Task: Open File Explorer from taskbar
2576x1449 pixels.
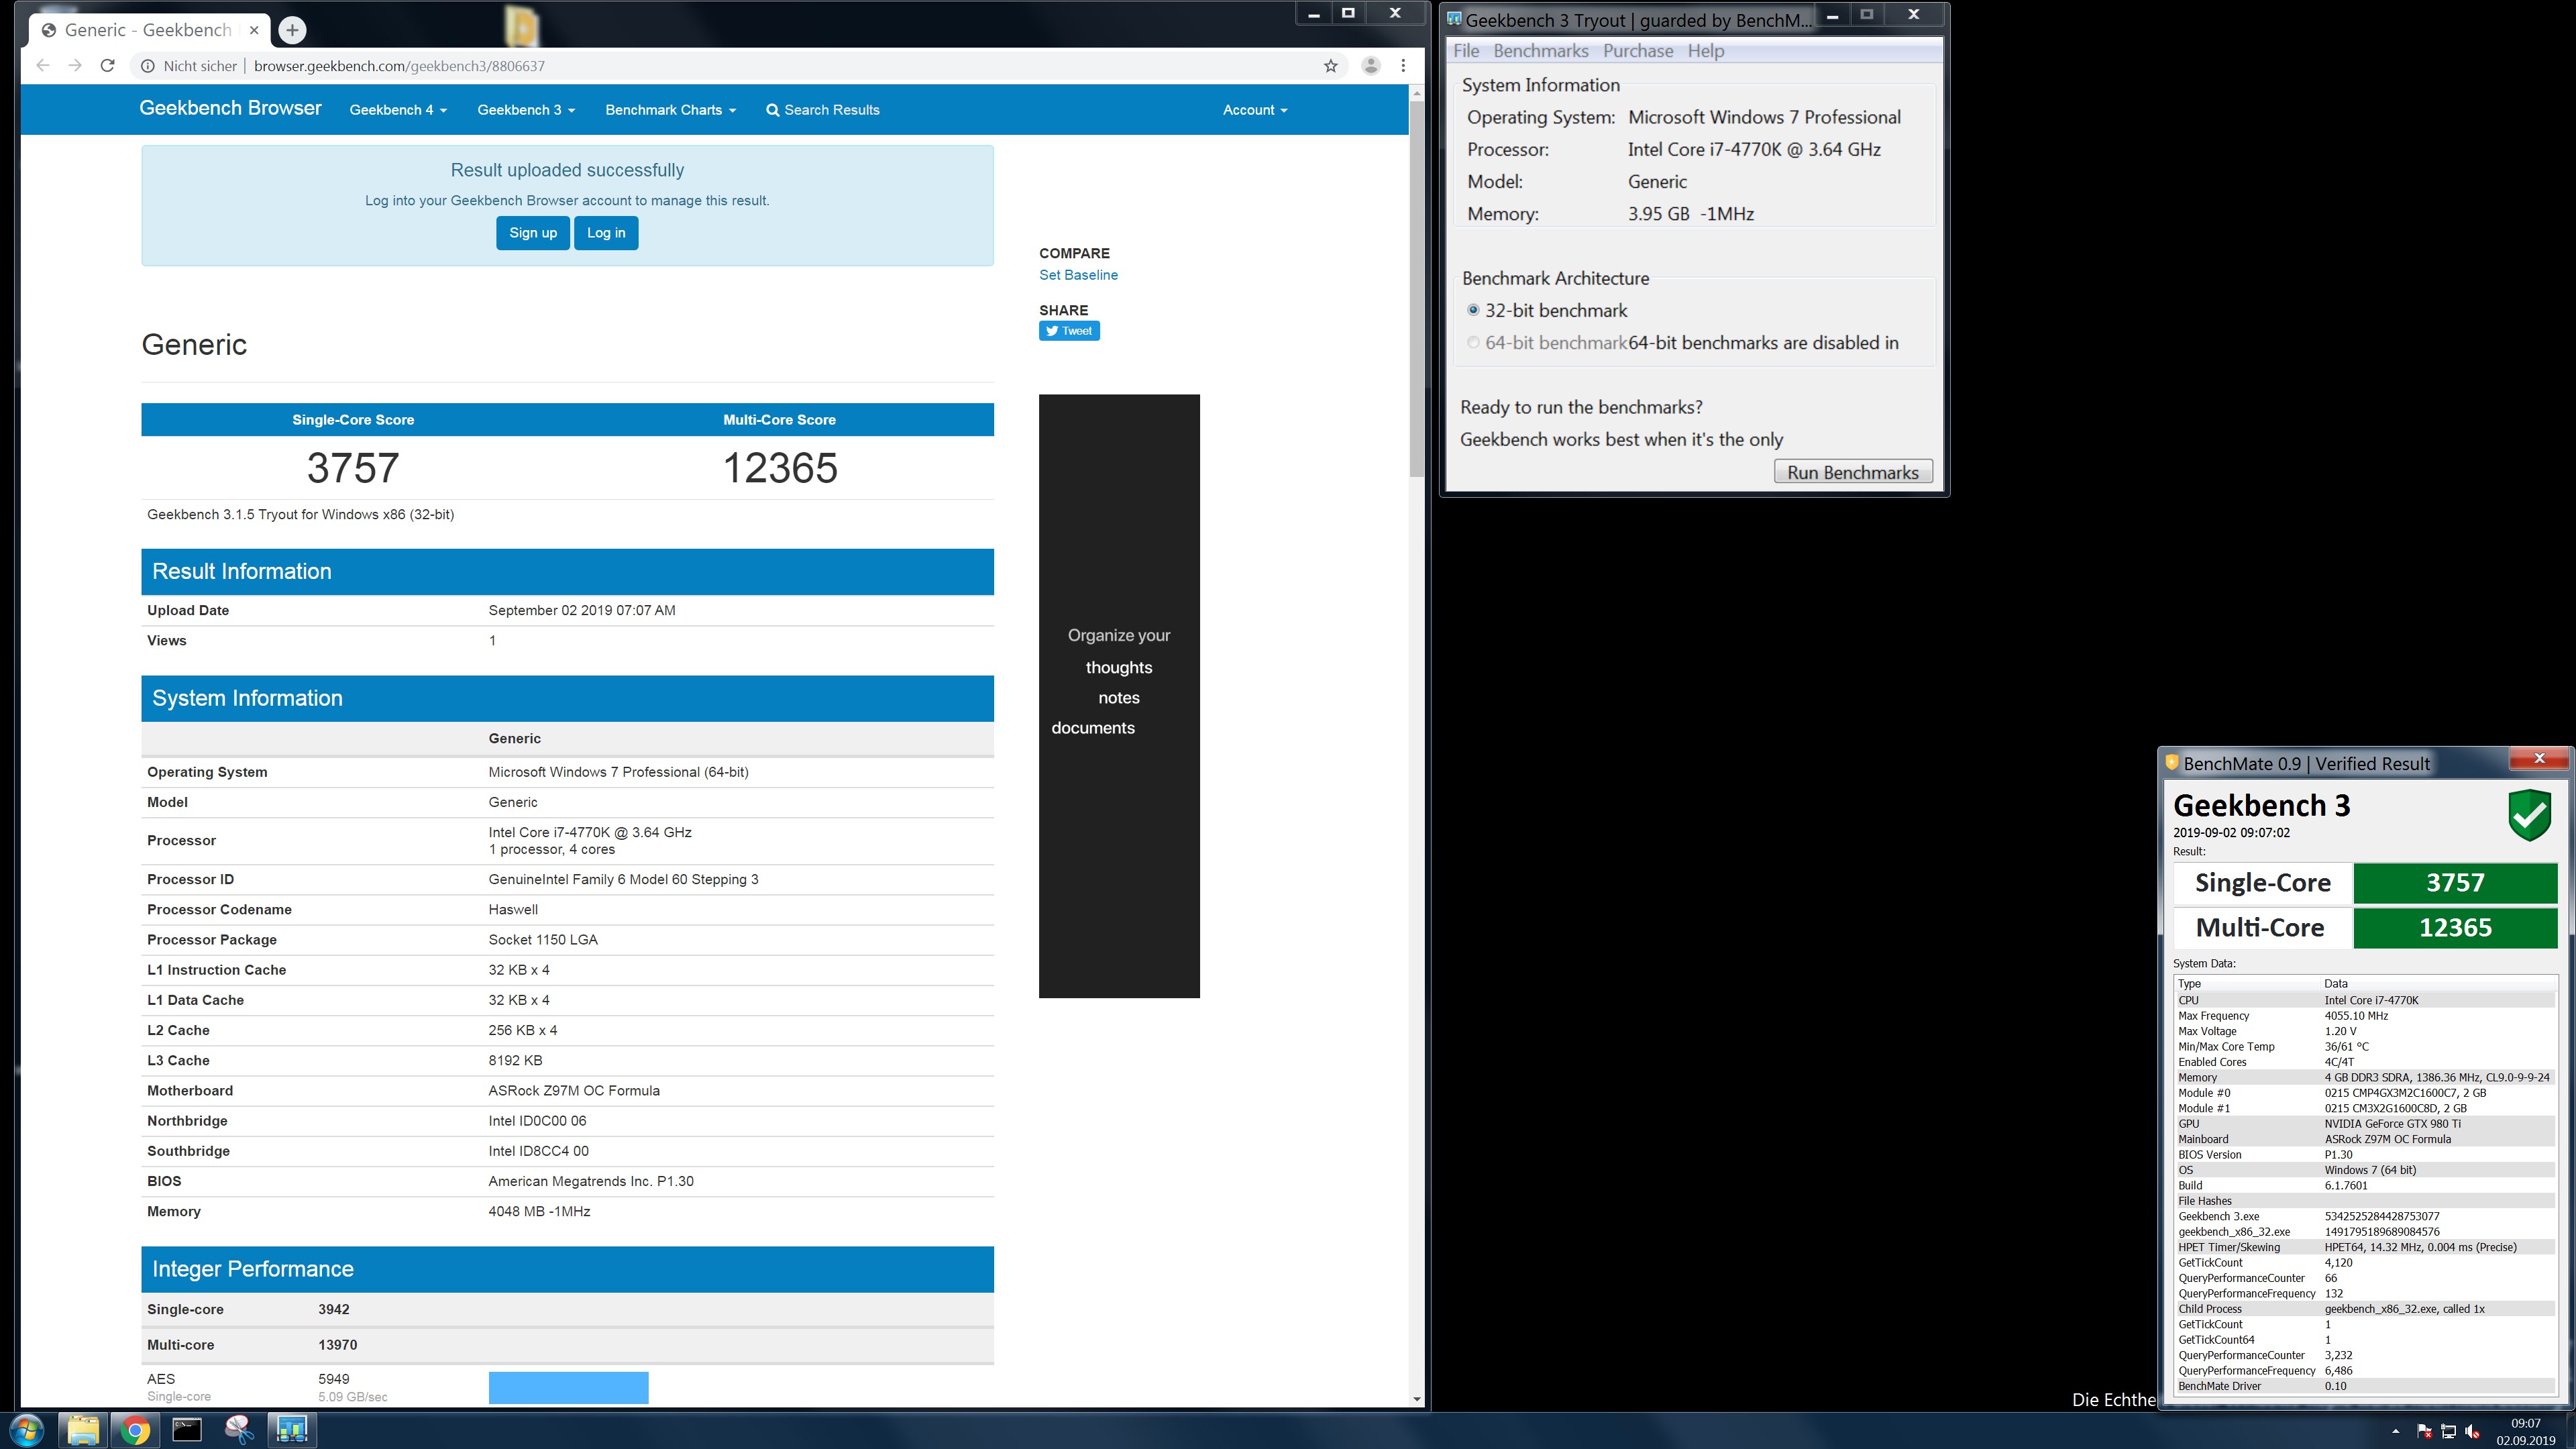Action: [x=83, y=1430]
